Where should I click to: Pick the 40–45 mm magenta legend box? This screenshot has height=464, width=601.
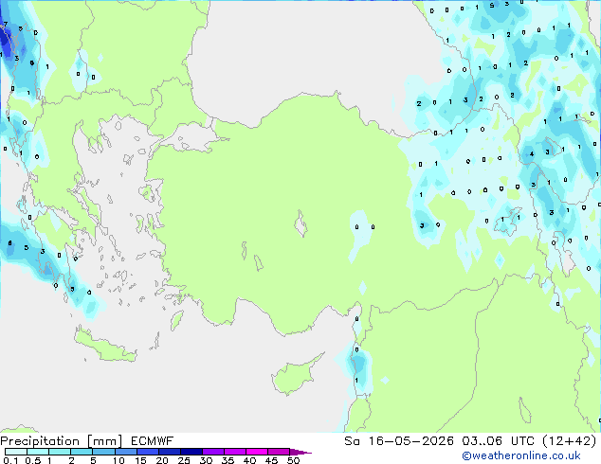[257, 452]
